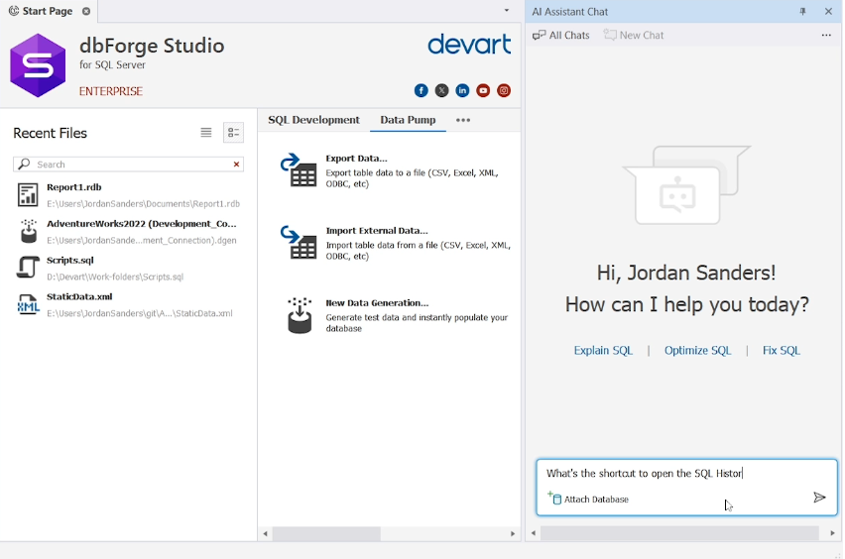
Task: Click the StaticData.xml file icon
Action: click(28, 304)
